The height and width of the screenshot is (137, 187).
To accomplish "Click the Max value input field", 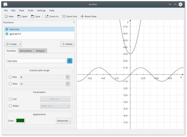I will tap(42, 84).
